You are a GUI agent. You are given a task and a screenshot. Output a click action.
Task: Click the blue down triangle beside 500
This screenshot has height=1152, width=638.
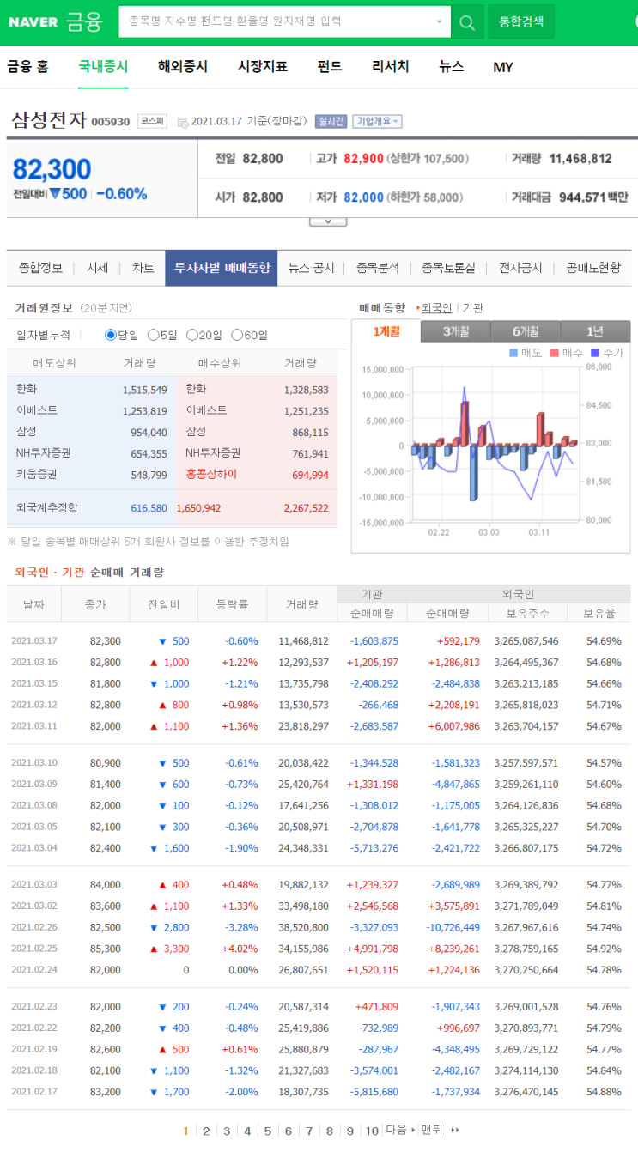coord(55,194)
